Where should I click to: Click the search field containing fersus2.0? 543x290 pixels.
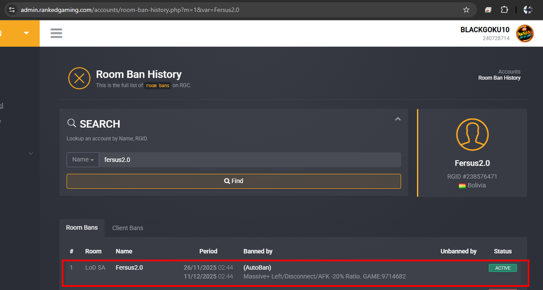250,160
